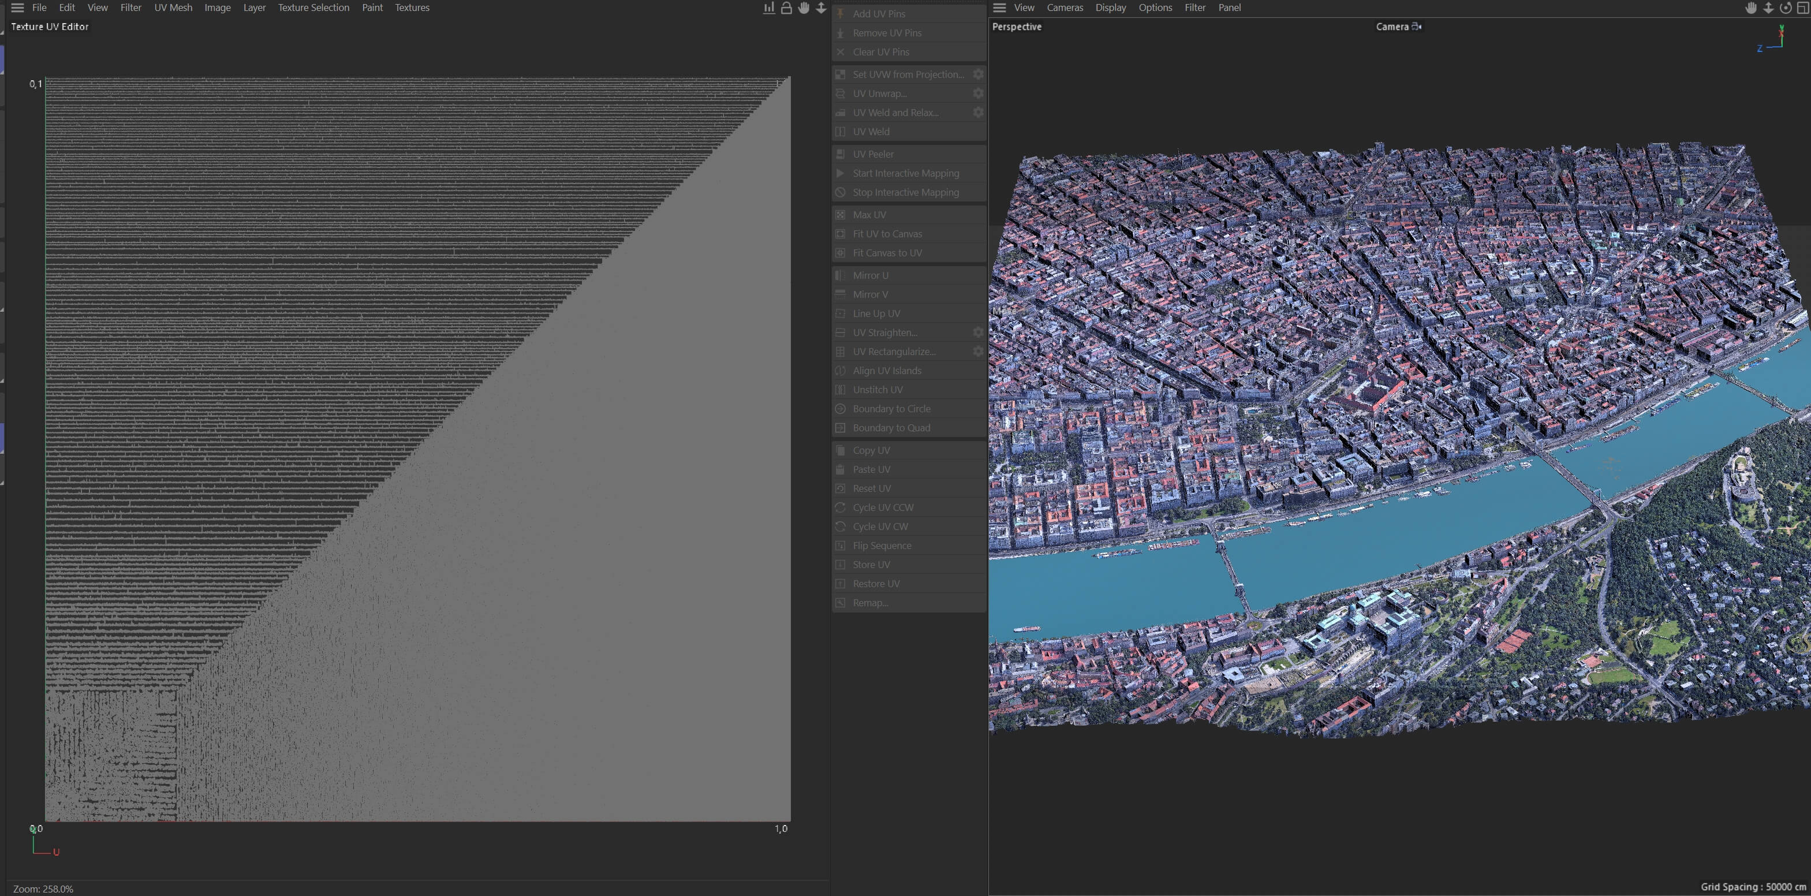Open the File menu in UV Editor
Image resolution: width=1811 pixels, height=896 pixels.
39,8
